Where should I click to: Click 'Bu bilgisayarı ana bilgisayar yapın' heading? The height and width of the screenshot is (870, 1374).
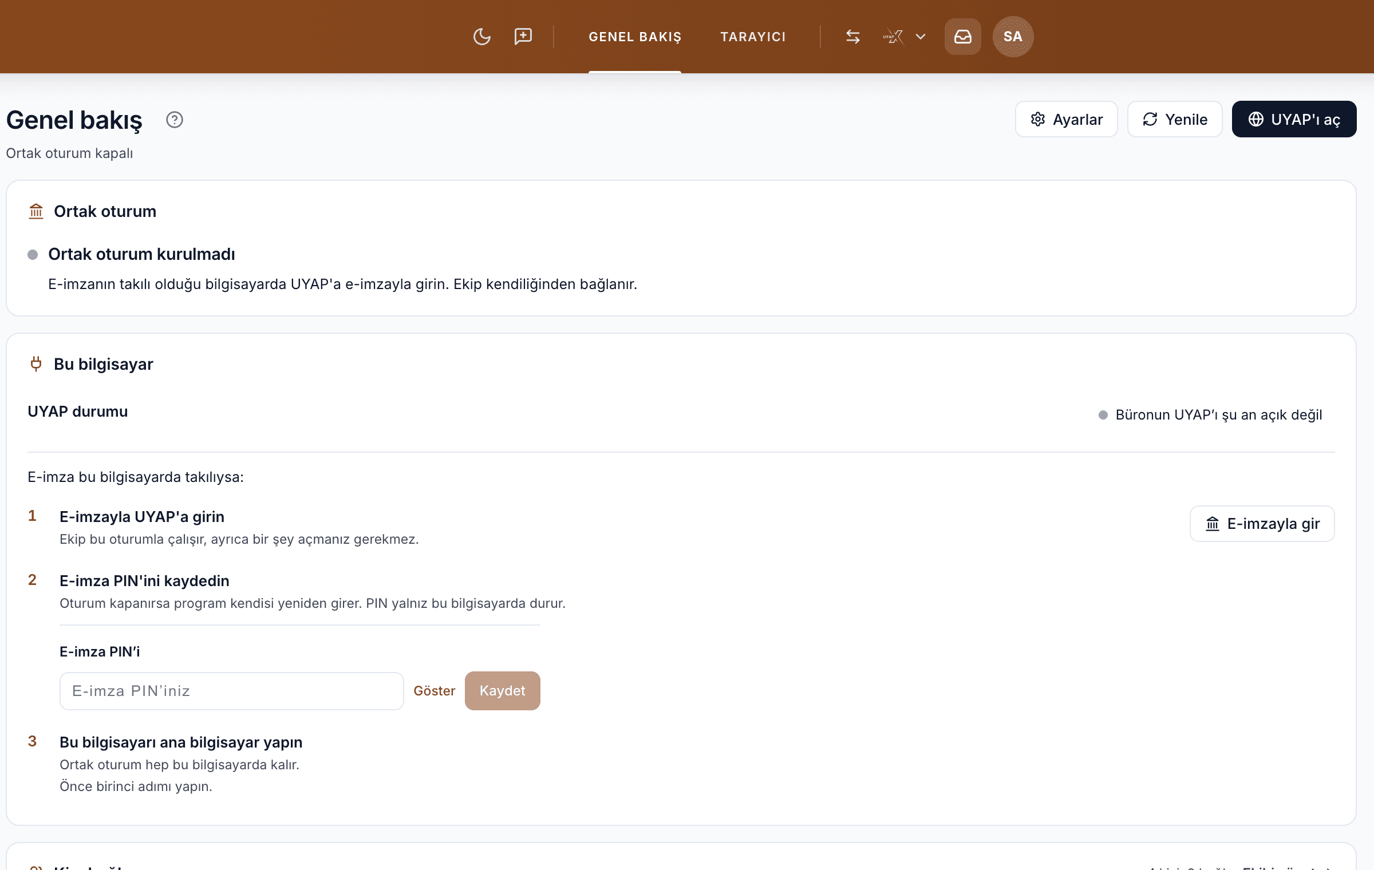coord(181,742)
